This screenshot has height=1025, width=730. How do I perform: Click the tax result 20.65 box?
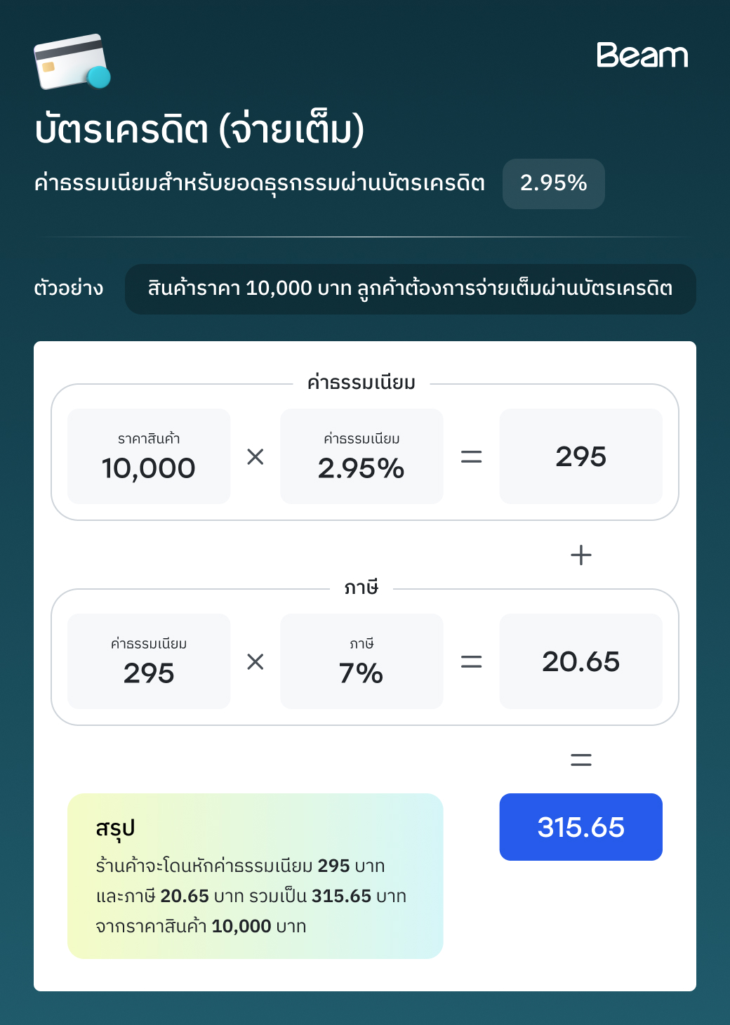click(581, 661)
